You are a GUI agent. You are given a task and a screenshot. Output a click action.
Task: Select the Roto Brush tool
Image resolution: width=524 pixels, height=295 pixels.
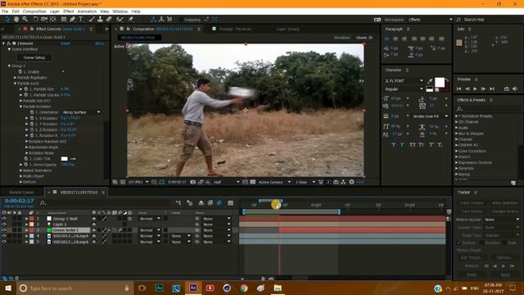(x=120, y=20)
